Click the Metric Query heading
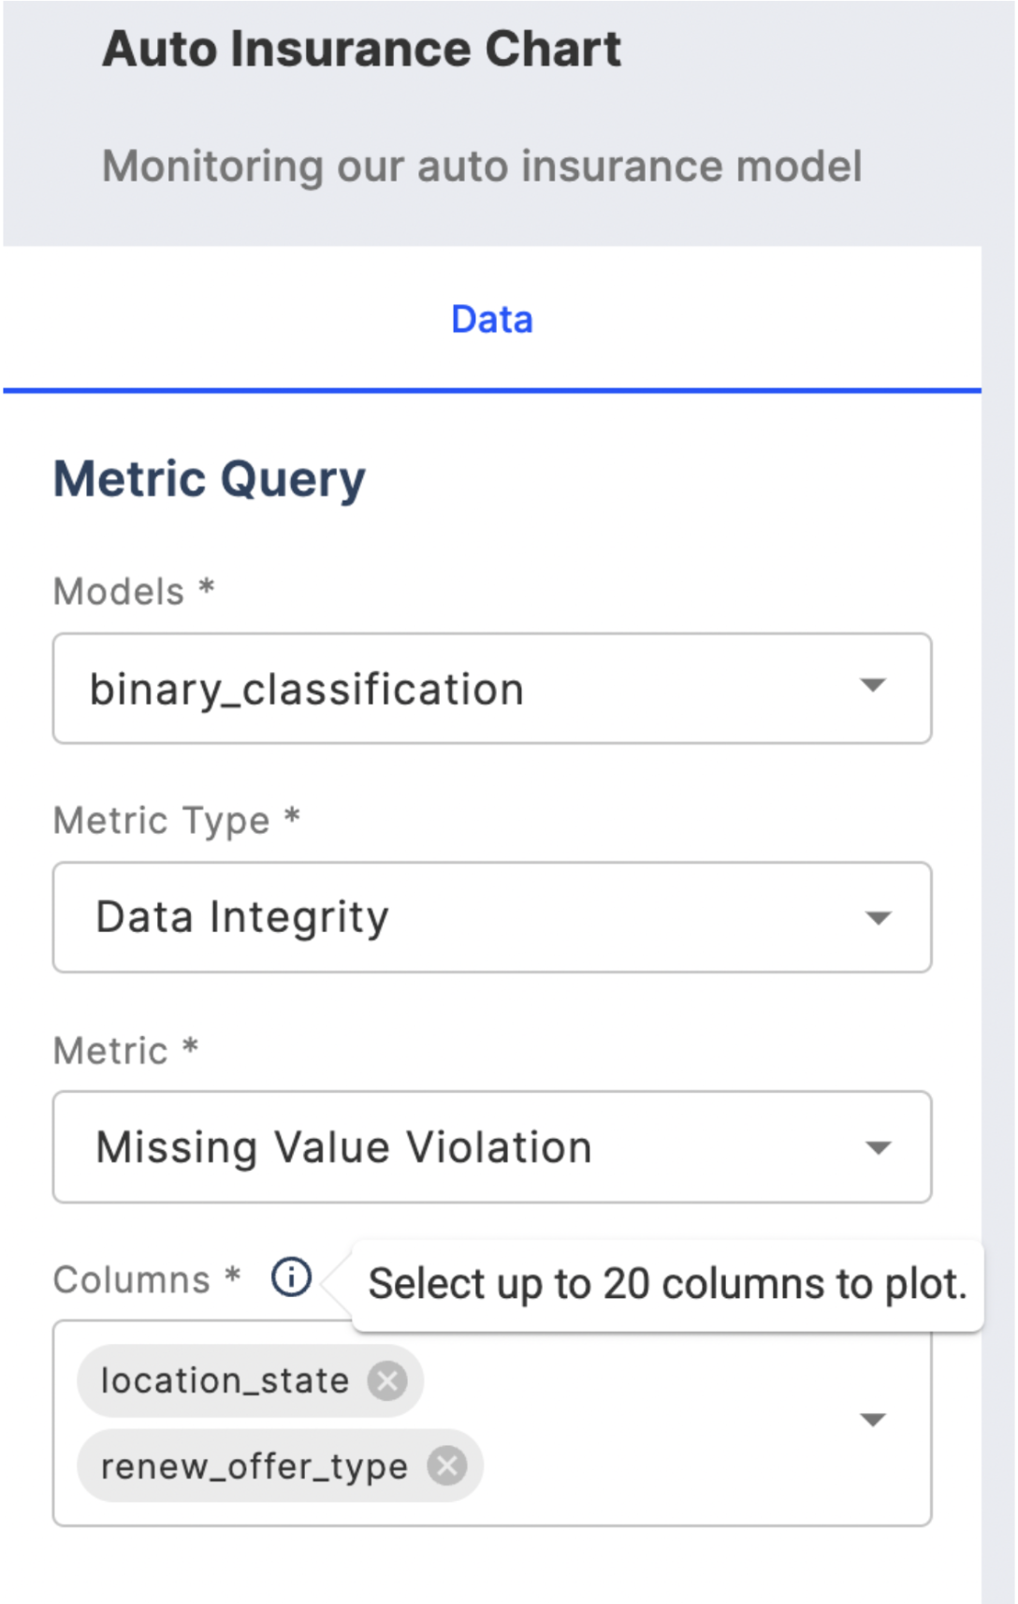The image size is (1018, 1604). point(210,479)
